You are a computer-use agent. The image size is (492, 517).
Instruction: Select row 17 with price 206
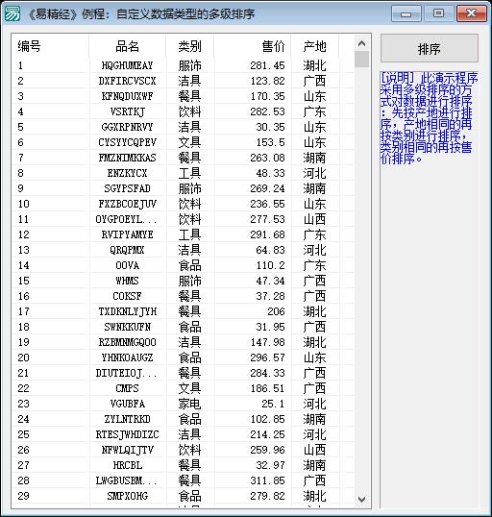[x=183, y=311]
